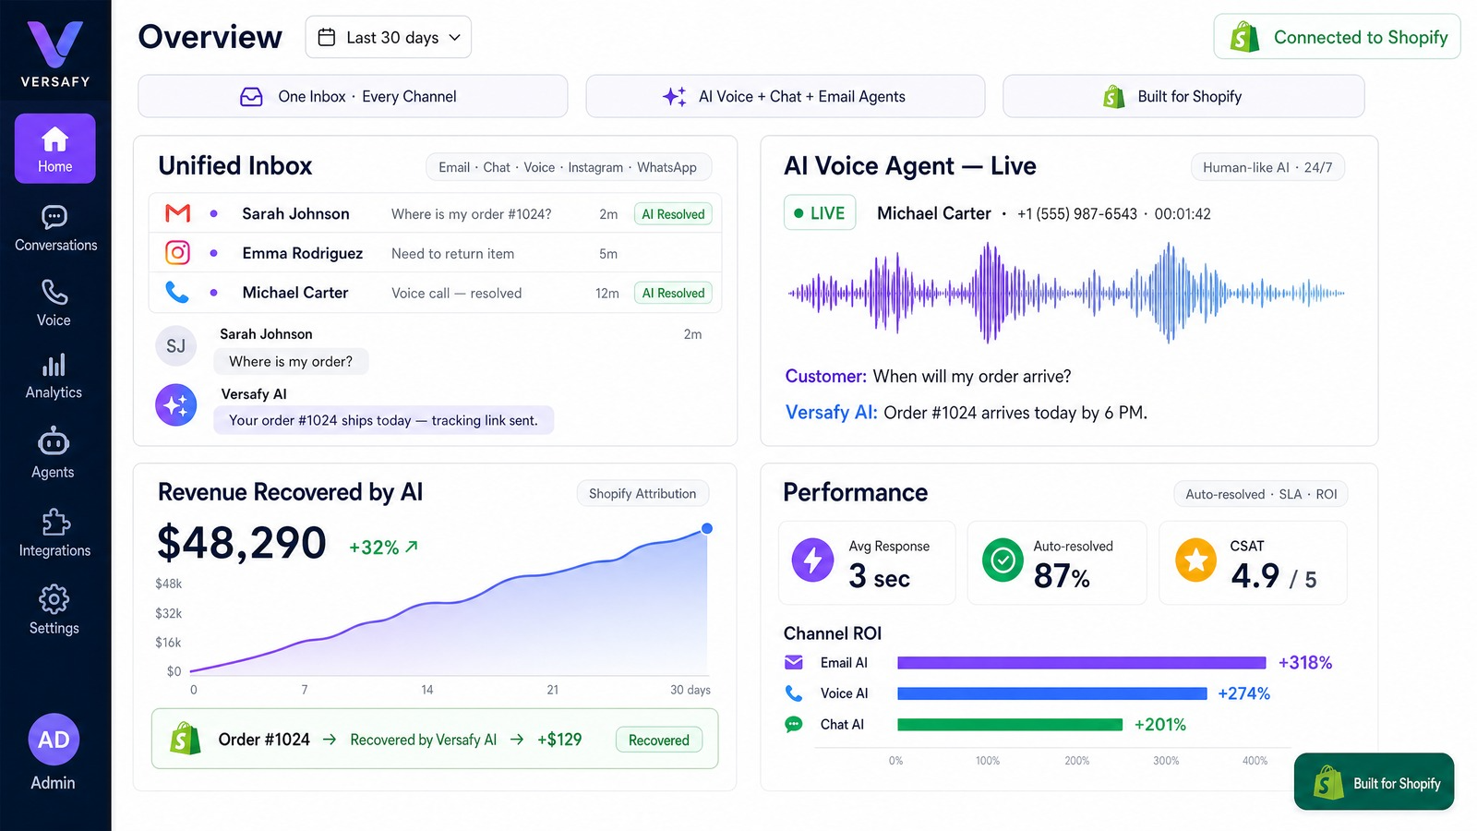The image size is (1477, 831).
Task: Click the Versafy AI sparkle avatar
Action: pos(176,405)
